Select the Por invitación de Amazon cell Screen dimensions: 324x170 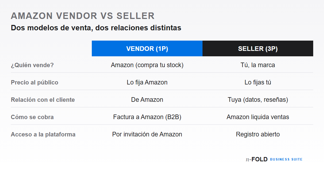[x=147, y=135]
